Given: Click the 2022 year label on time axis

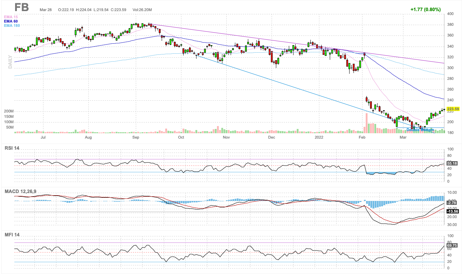Looking at the screenshot, I should pyautogui.click(x=319, y=137).
